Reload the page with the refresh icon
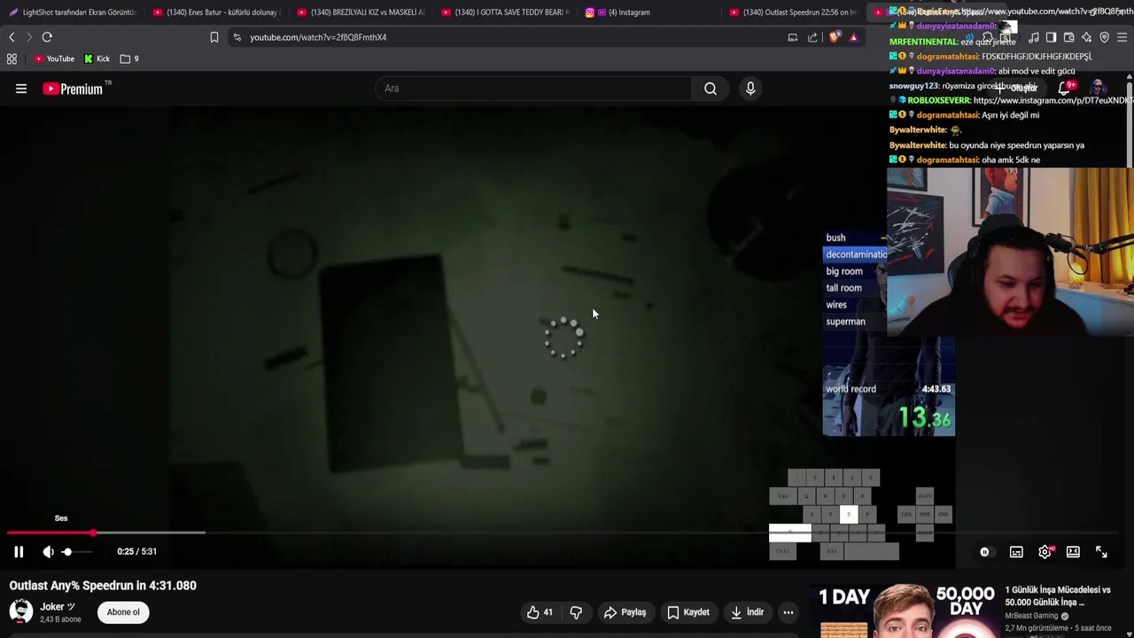The image size is (1134, 638). coord(47,37)
